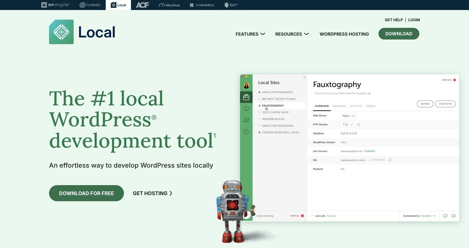Select Bry Bo's Tae Bo Studio site

(279, 99)
